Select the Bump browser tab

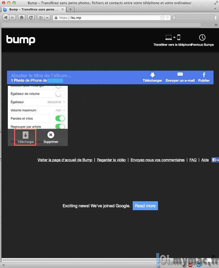coord(34,9)
